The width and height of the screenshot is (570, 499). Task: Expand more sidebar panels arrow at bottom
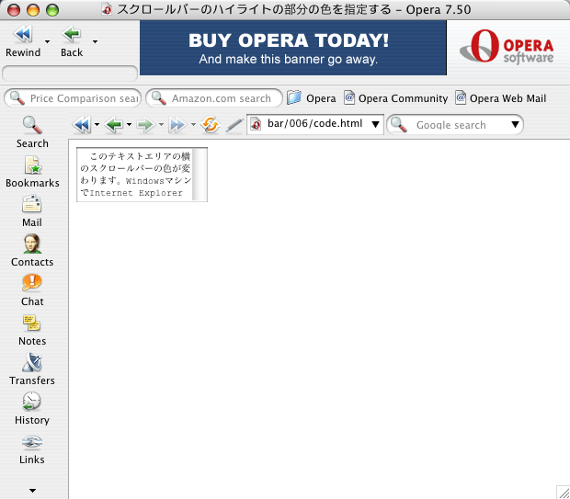point(32,491)
